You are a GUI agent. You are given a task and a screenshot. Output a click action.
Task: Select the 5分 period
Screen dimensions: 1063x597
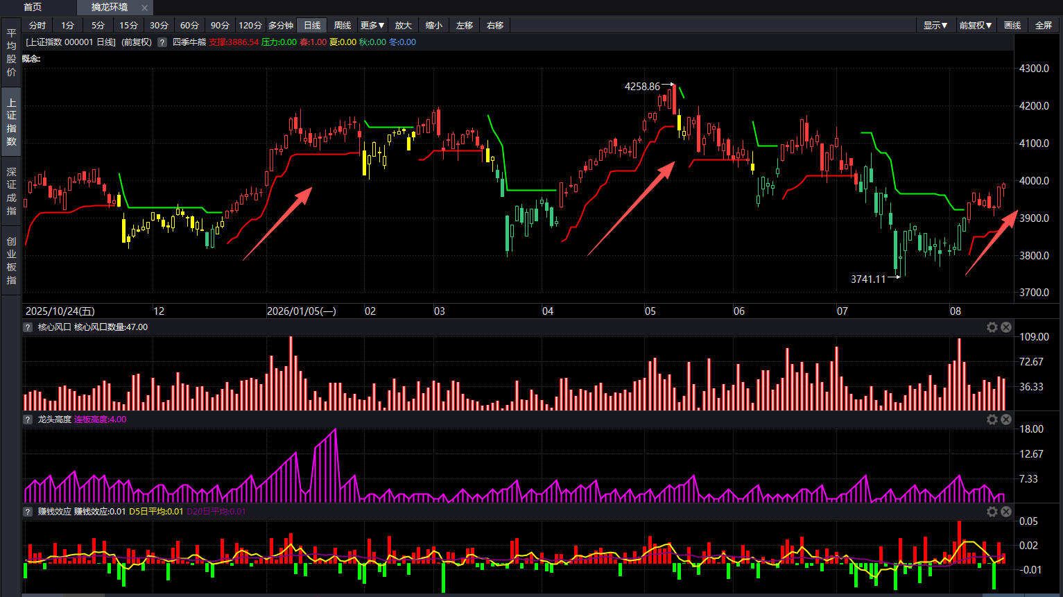point(98,25)
